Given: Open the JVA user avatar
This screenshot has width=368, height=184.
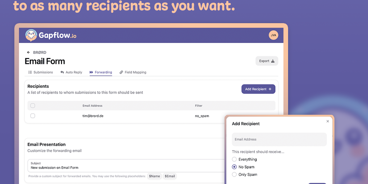Looking at the screenshot, I should (x=273, y=35).
